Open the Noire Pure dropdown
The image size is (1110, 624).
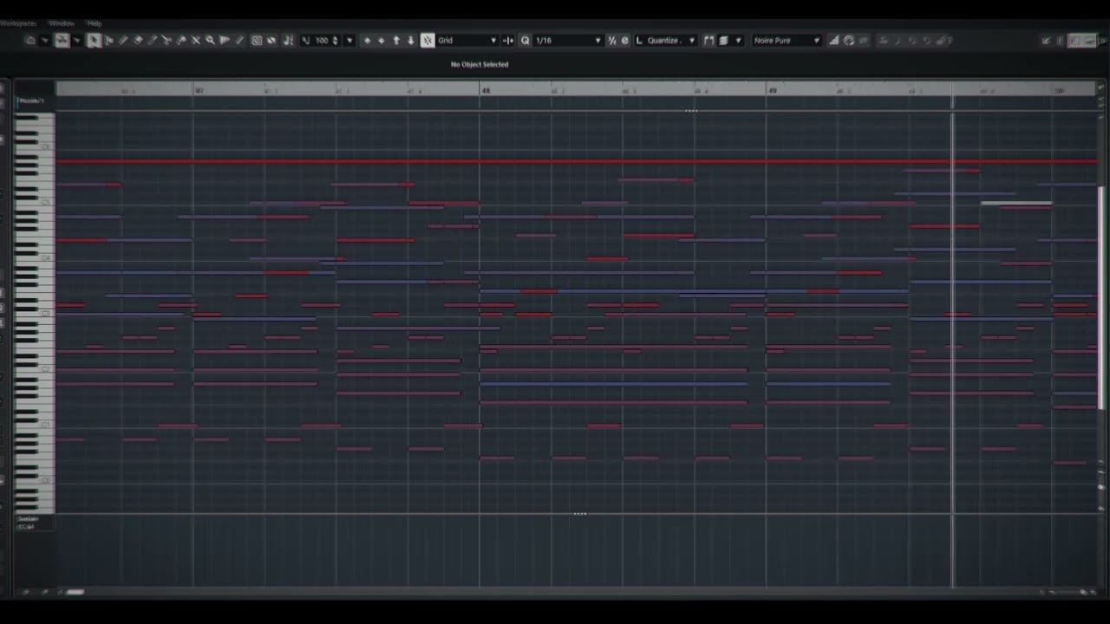[787, 41]
